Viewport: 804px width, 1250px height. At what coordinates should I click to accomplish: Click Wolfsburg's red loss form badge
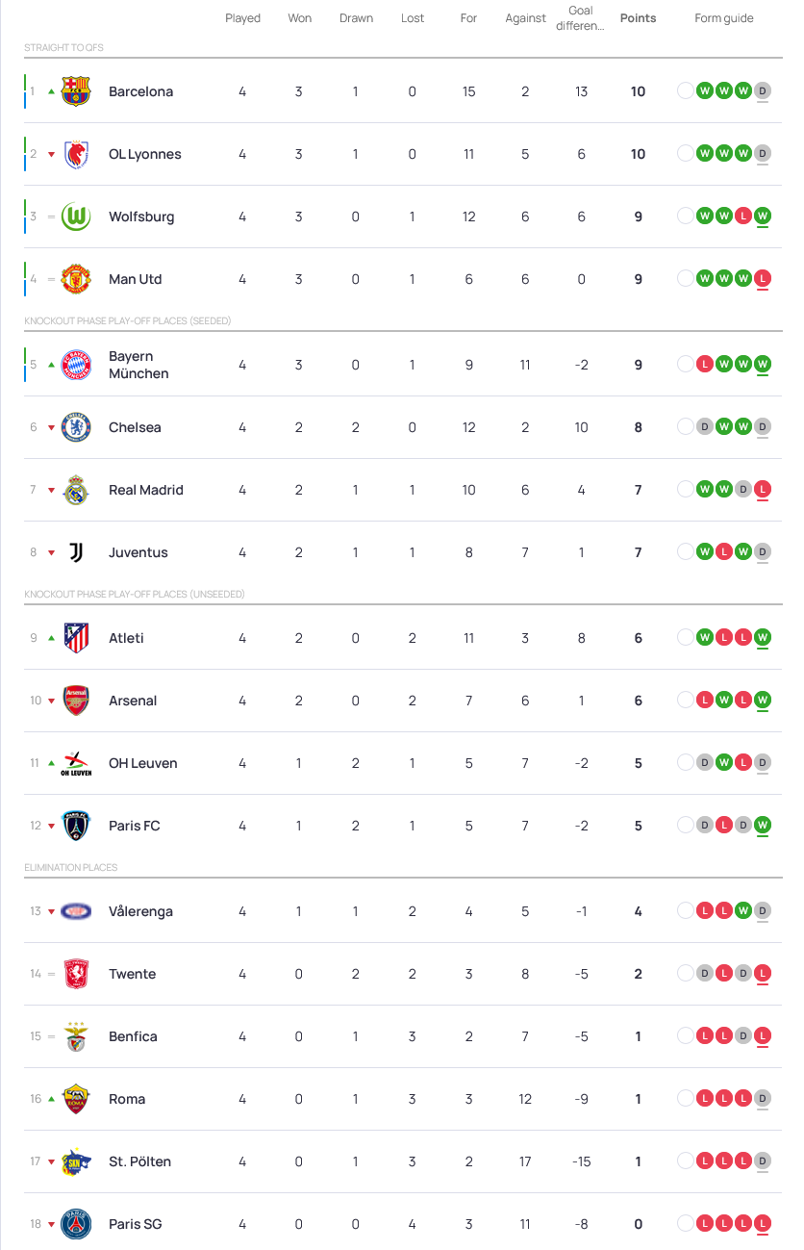point(743,217)
